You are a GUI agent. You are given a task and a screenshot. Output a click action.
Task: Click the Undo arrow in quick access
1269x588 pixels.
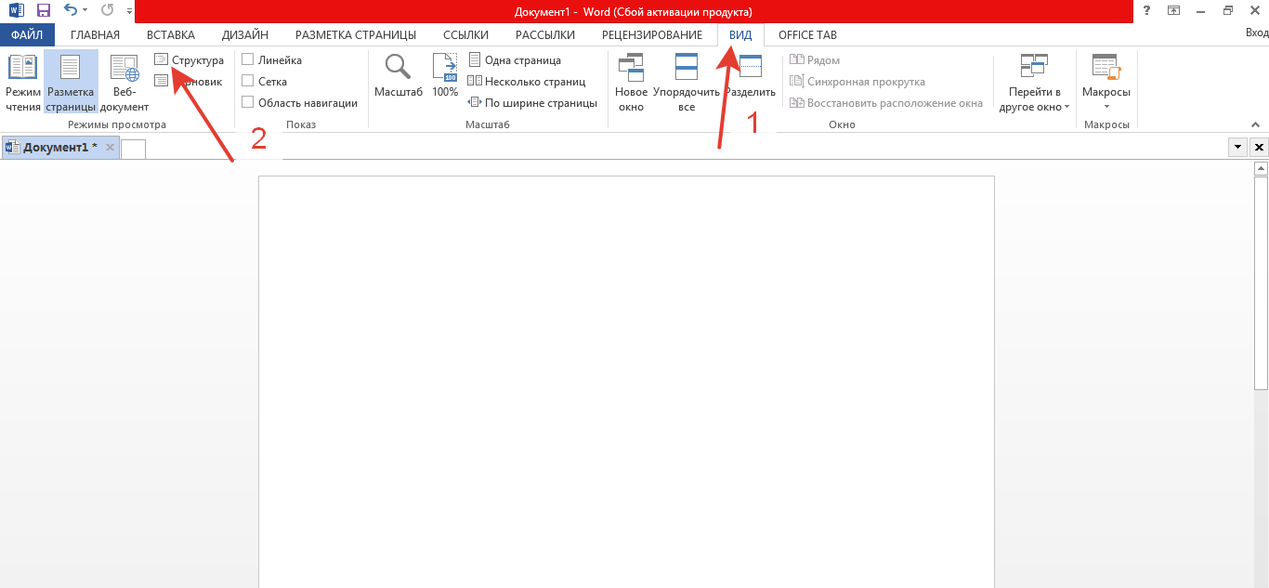point(71,10)
